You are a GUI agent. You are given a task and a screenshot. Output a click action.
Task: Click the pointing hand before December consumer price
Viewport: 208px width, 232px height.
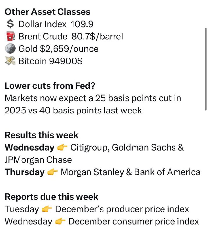(x=60, y=222)
